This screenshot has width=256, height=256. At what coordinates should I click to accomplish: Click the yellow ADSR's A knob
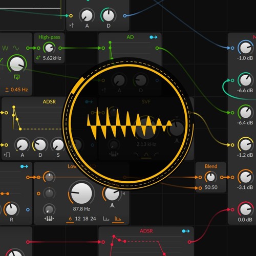pos(22,145)
